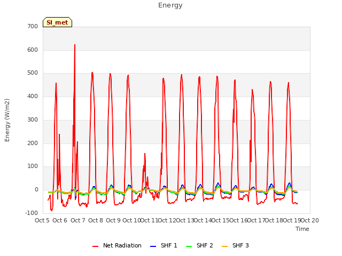
Task: Click the Oct 5 x-axis tick label
Action: pos(42,220)
